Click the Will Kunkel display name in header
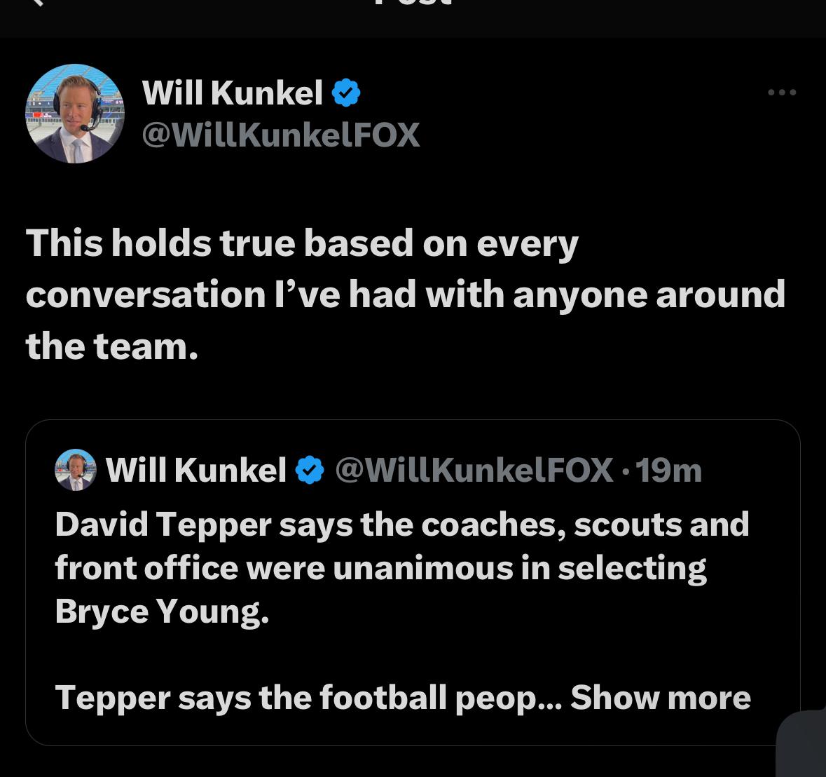Viewport: 826px width, 777px height. (232, 93)
